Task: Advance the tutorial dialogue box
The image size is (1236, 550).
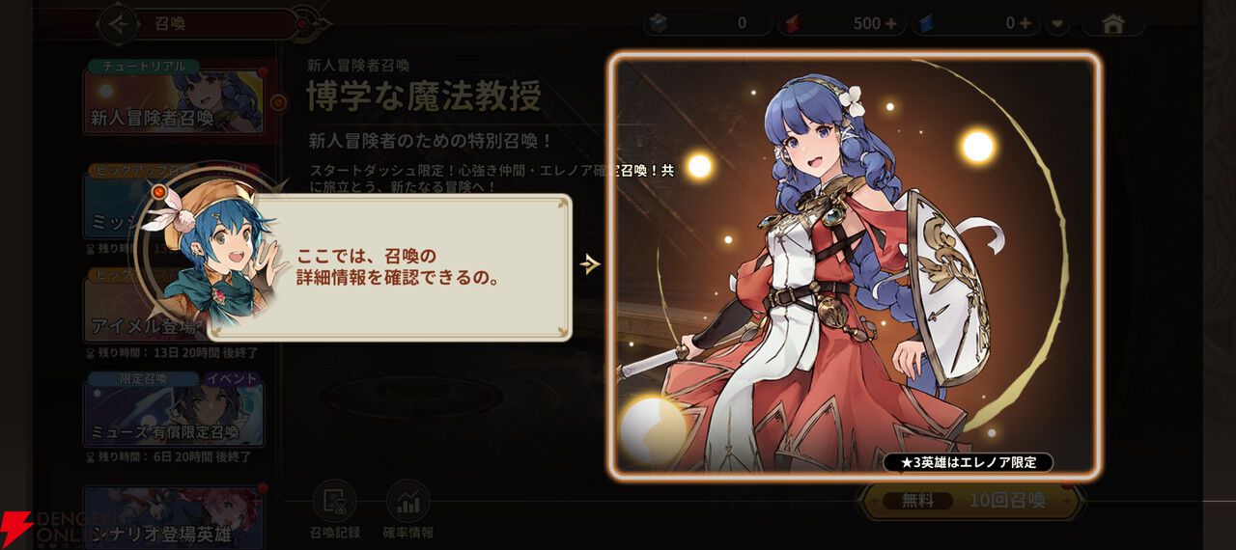Action: point(389,267)
